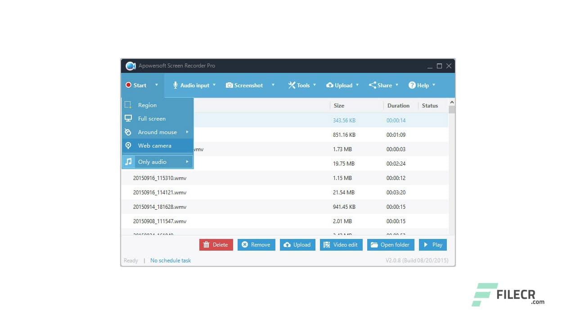Open Help using the question mark icon
Image resolution: width=576 pixels, height=324 pixels.
pos(413,85)
